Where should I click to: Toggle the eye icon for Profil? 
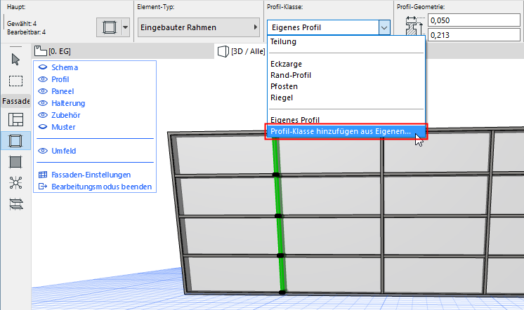point(43,79)
